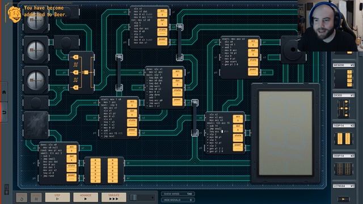The image size is (363, 204).
Task: Click the MC6000 part label
Action: (x=344, y=65)
